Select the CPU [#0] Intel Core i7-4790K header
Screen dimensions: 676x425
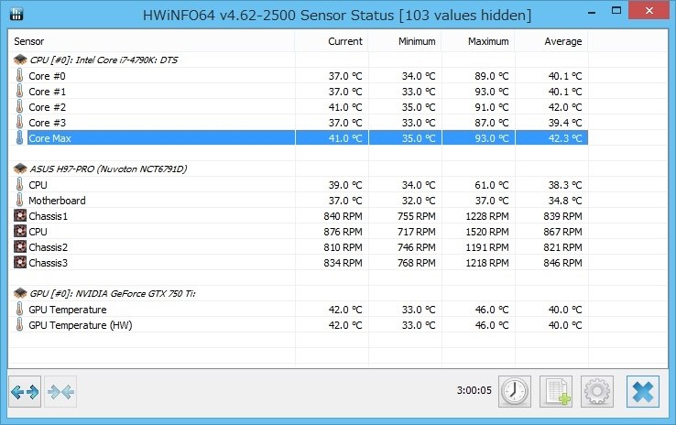104,60
